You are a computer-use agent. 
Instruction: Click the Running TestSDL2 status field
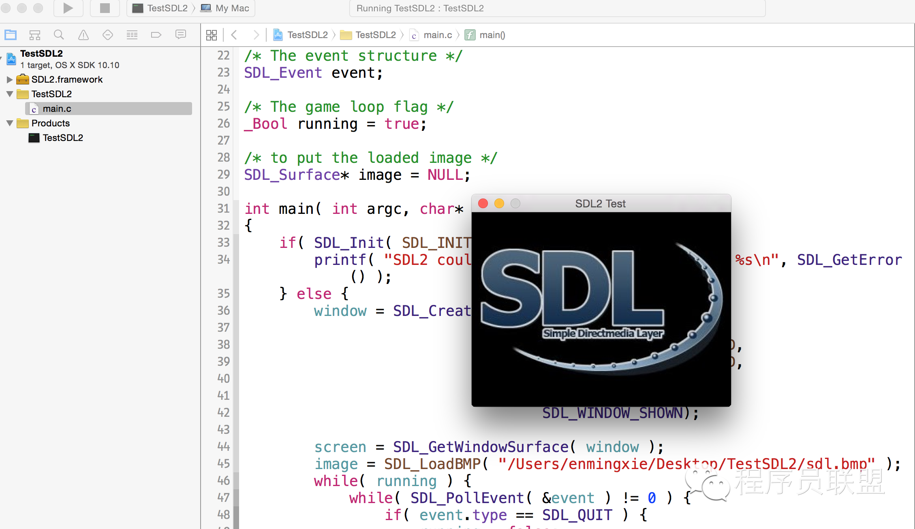click(557, 8)
